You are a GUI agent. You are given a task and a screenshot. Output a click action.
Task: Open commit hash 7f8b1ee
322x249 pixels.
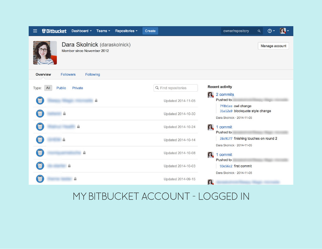pos(226,106)
